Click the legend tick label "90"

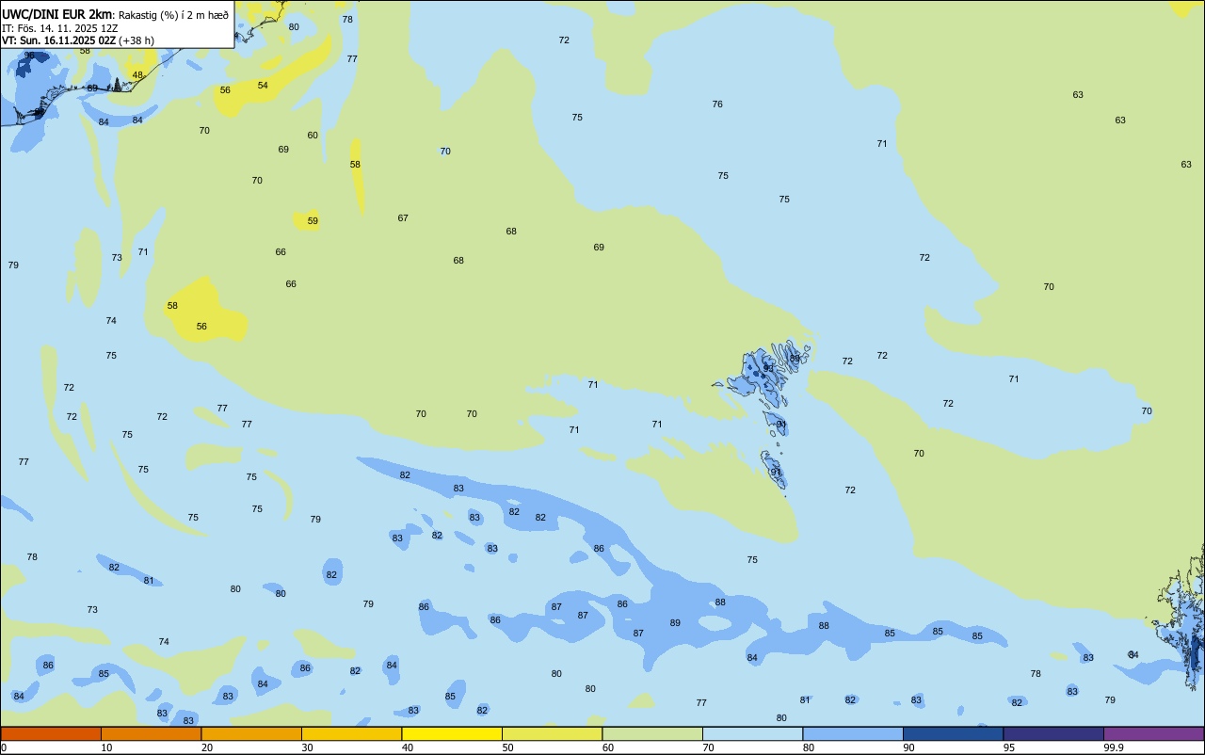[909, 747]
